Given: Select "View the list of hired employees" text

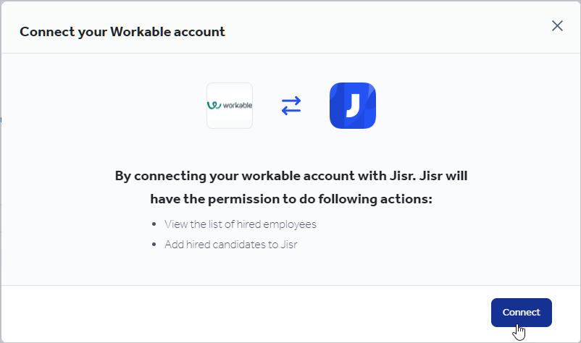Looking at the screenshot, I should point(241,224).
